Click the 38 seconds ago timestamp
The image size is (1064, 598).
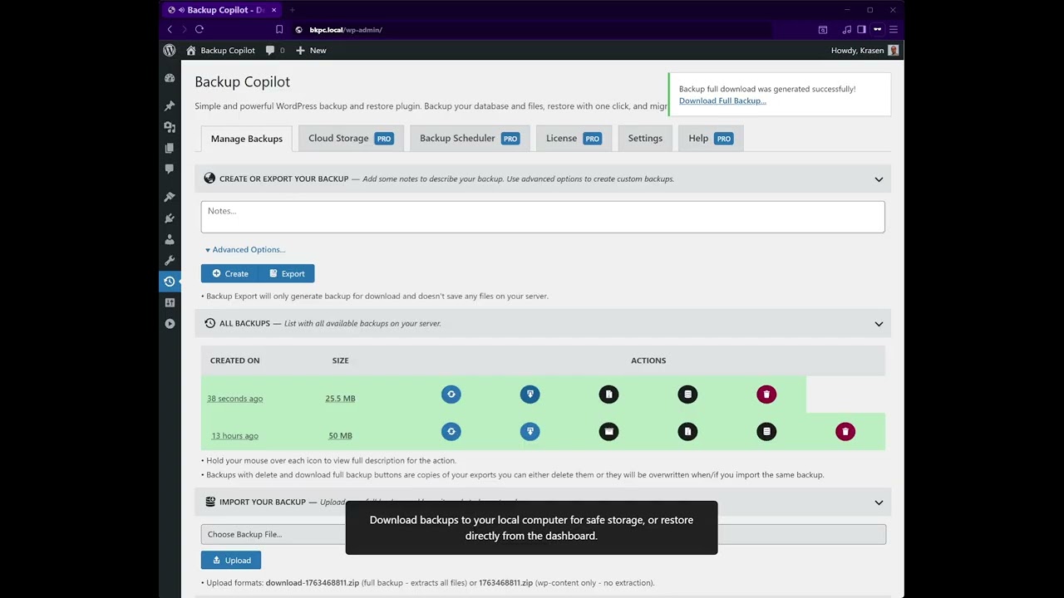click(234, 399)
